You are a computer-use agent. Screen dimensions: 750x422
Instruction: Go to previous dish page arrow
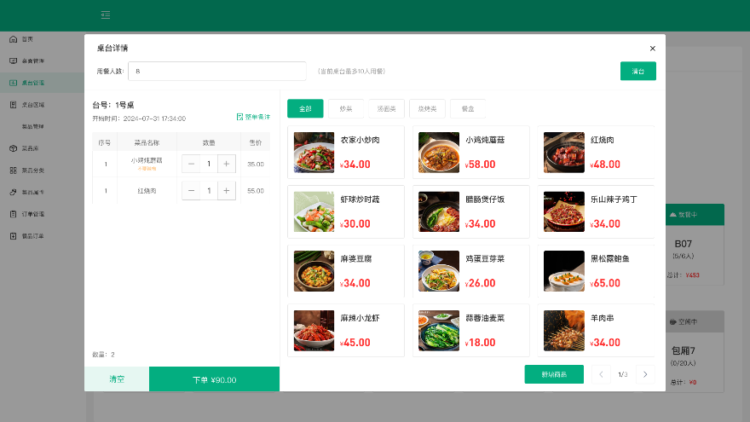(601, 374)
